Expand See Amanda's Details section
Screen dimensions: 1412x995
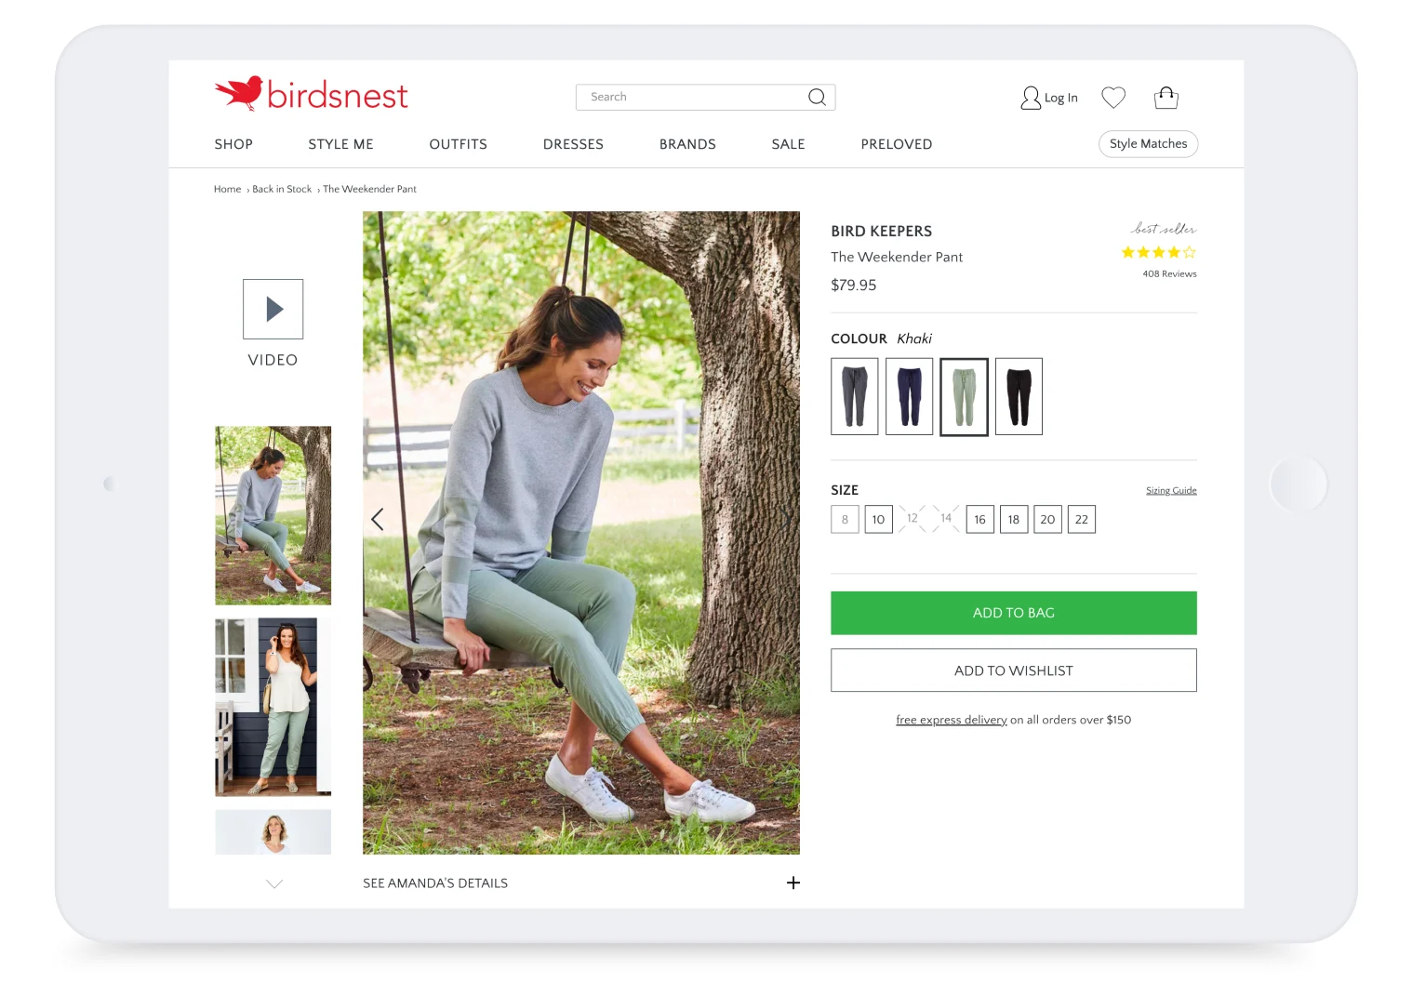[793, 882]
